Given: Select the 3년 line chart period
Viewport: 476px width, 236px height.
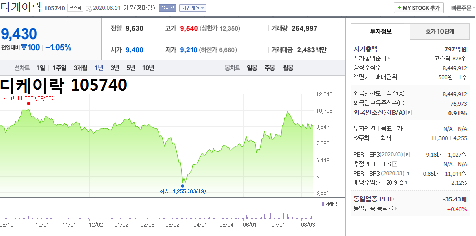Looking at the screenshot, I should (115, 68).
